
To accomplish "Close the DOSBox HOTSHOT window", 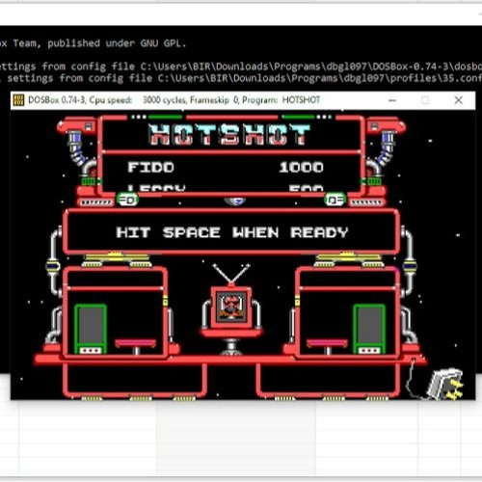I will click(x=459, y=100).
